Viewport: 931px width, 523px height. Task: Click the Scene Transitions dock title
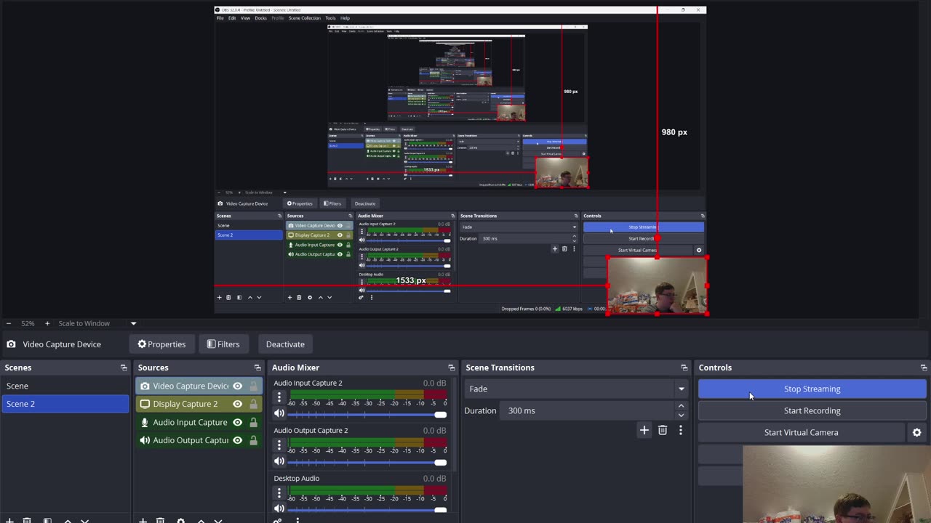click(500, 368)
